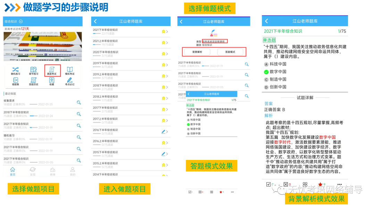Expand 2021上半年综合知识 row chevron
This screenshot has height=206, width=375.
167,43
